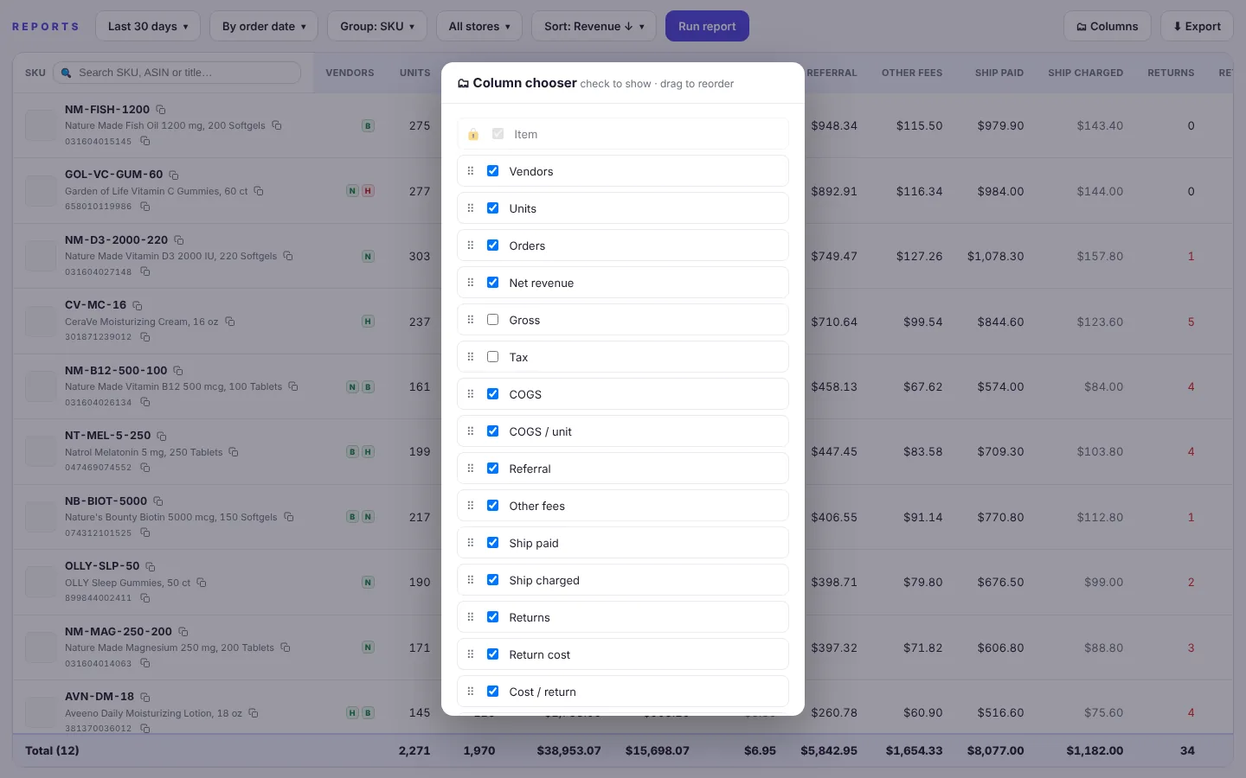Click the lock icon beside Item

coord(473,134)
